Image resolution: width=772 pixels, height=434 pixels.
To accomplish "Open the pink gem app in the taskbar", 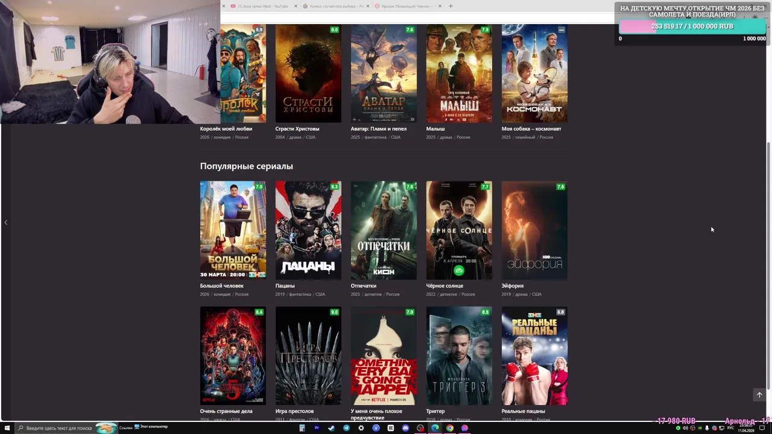I will click(x=464, y=428).
